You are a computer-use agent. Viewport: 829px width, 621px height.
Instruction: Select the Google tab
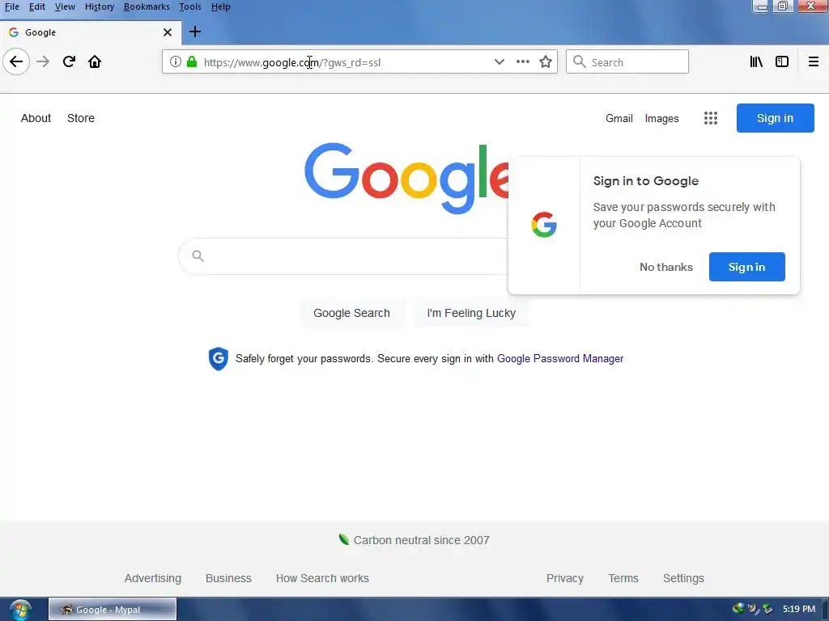pos(91,32)
